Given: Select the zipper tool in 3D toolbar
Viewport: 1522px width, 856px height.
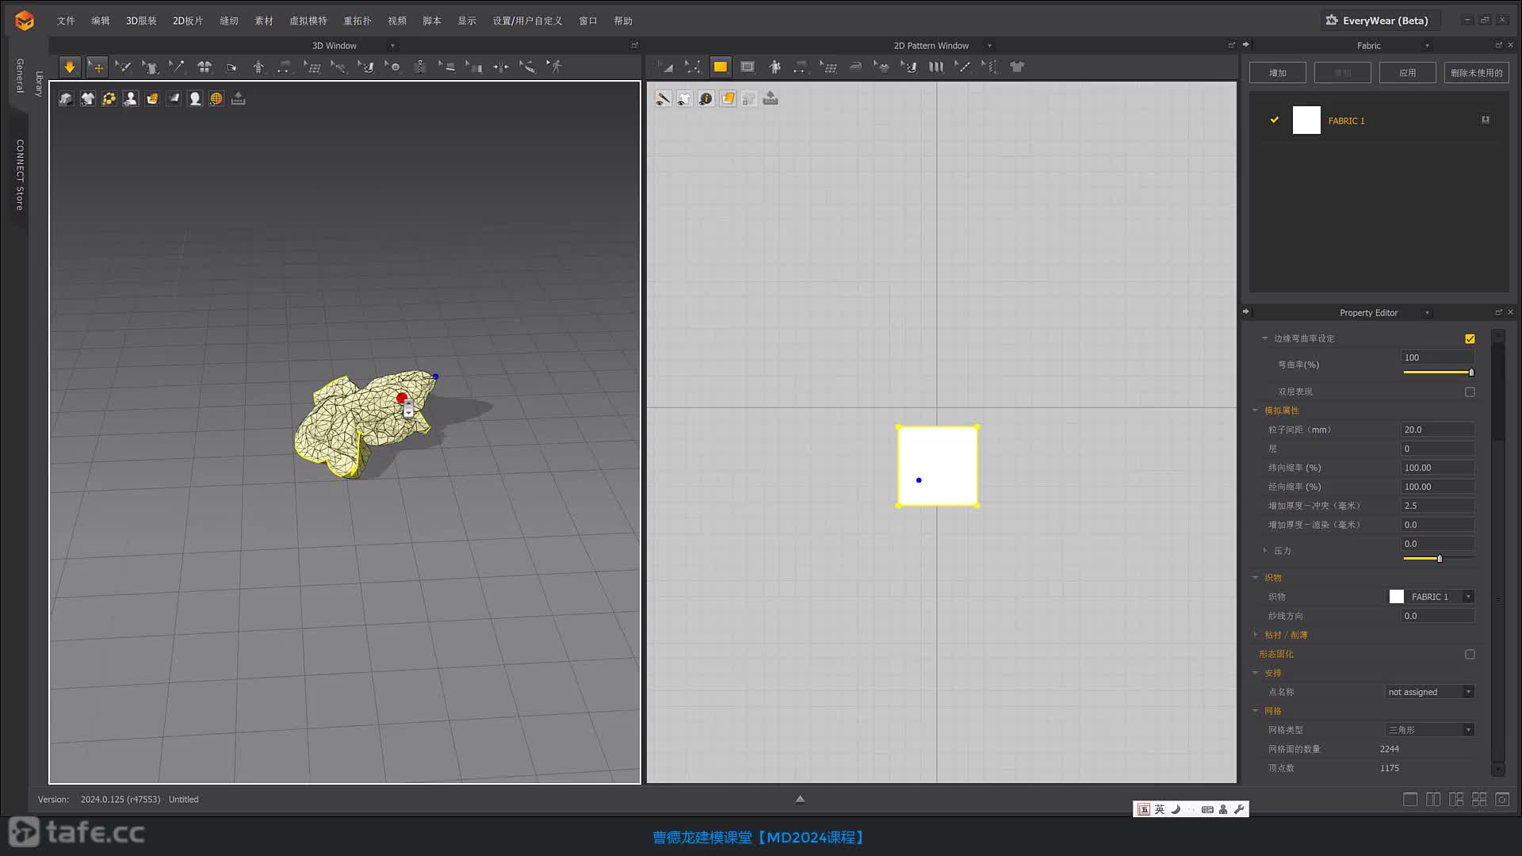Looking at the screenshot, I should (420, 67).
